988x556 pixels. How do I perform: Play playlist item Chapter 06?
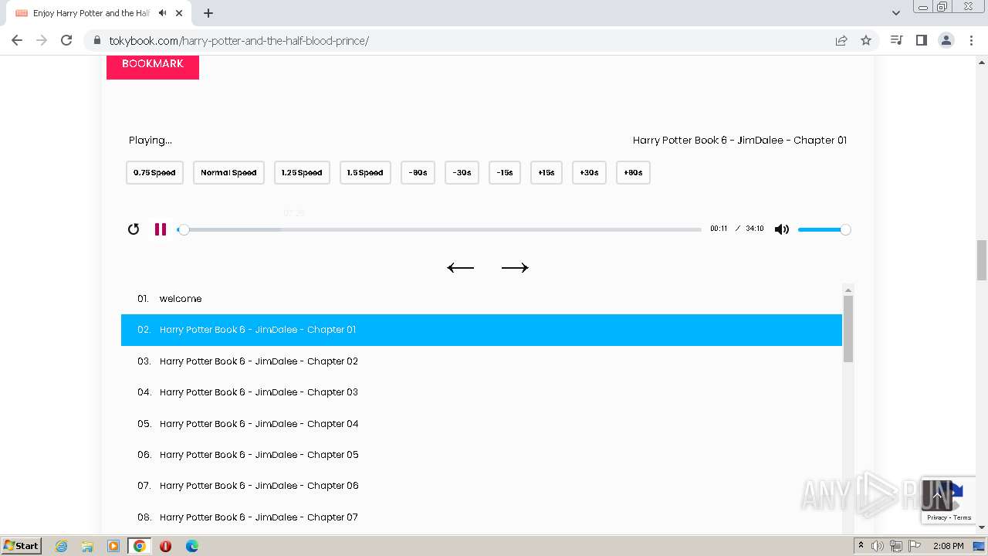[482, 486]
